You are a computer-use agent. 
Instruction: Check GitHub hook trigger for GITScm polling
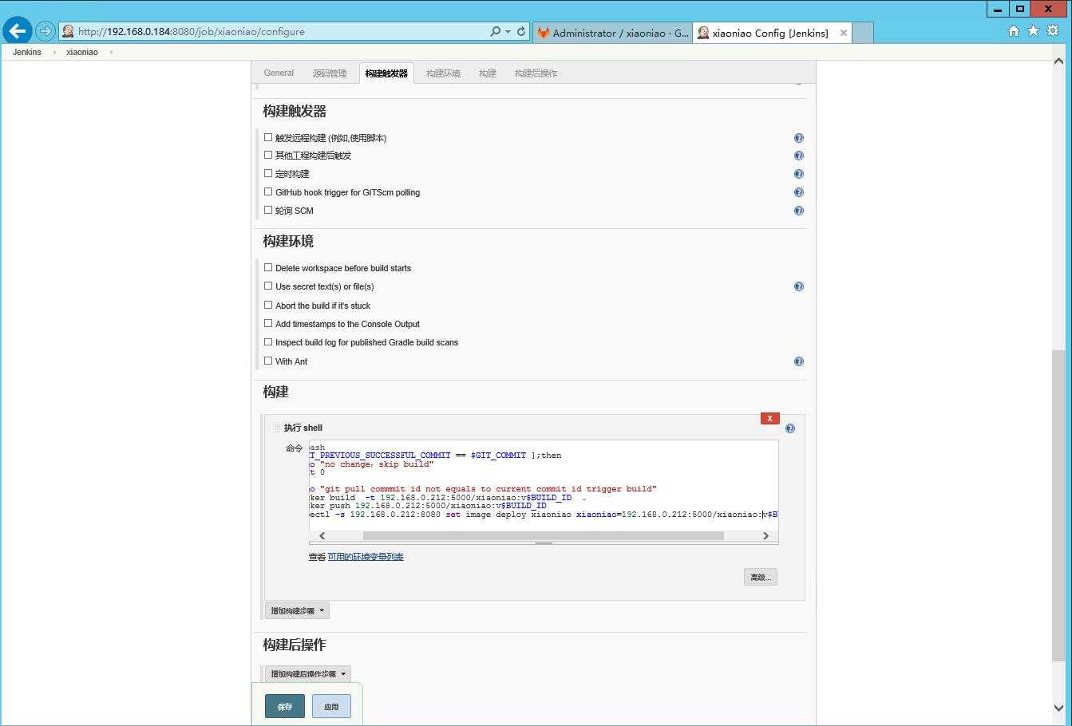click(268, 191)
